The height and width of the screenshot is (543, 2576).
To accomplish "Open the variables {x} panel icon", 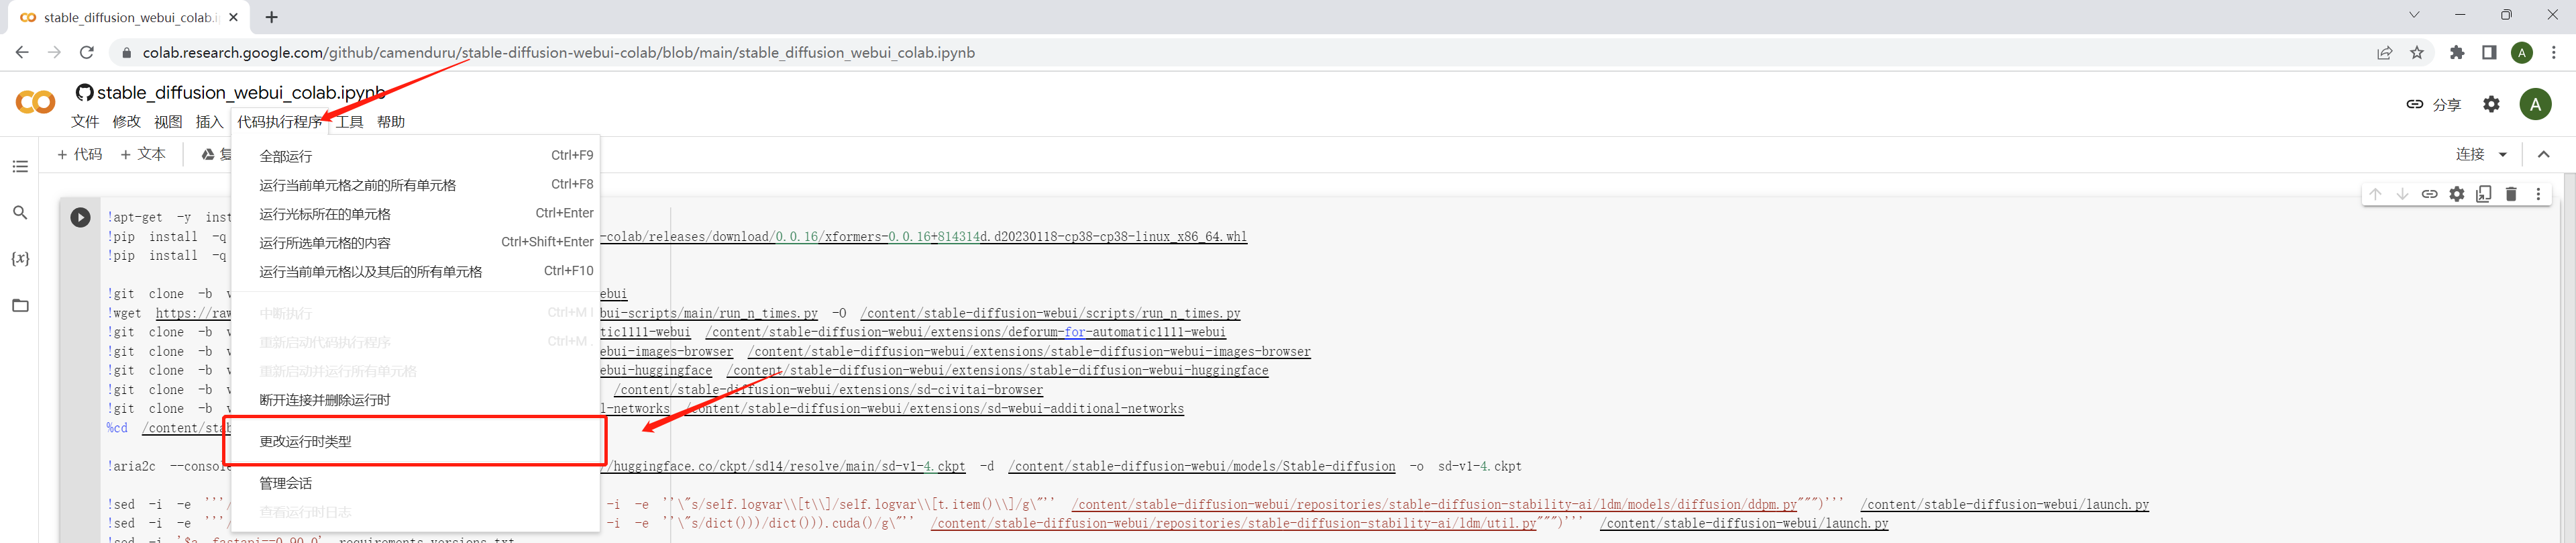I will tap(20, 258).
